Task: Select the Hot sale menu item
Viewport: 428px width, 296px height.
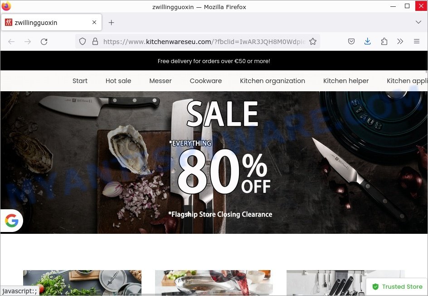Action: [118, 81]
